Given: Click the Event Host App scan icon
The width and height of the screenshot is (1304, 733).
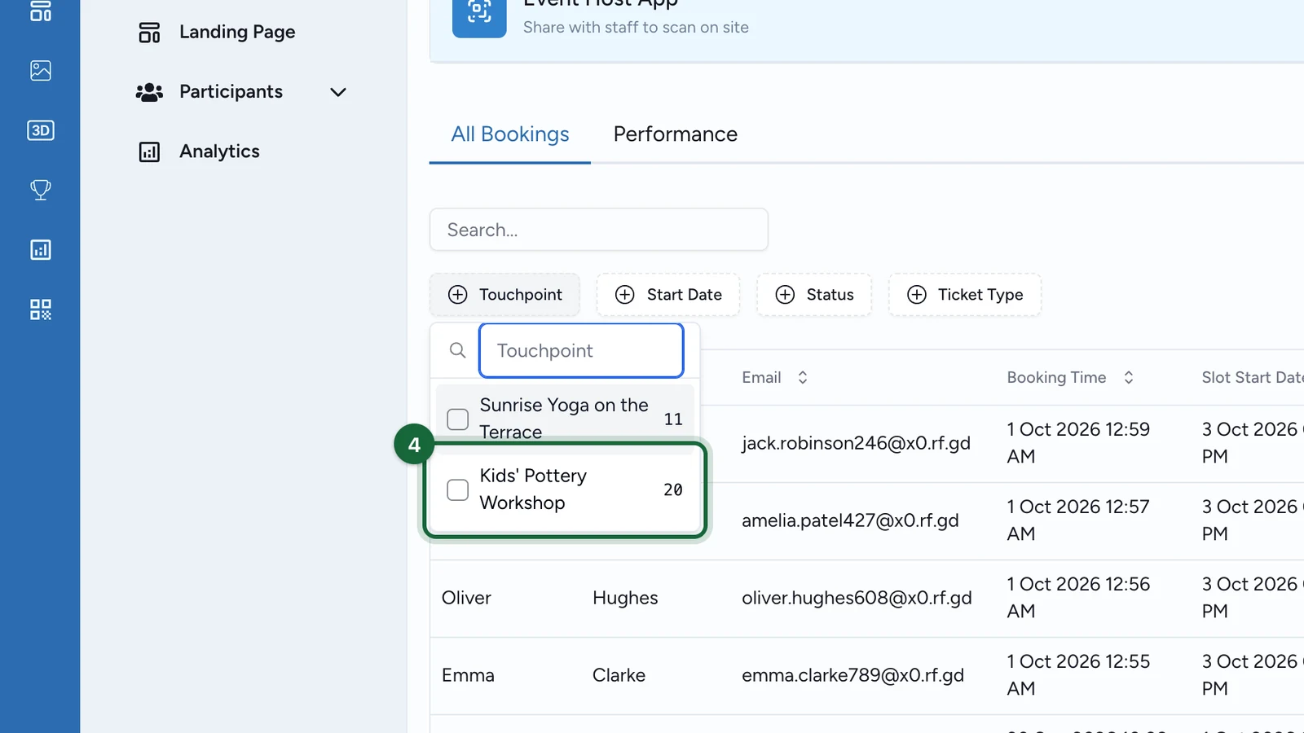Looking at the screenshot, I should [479, 11].
